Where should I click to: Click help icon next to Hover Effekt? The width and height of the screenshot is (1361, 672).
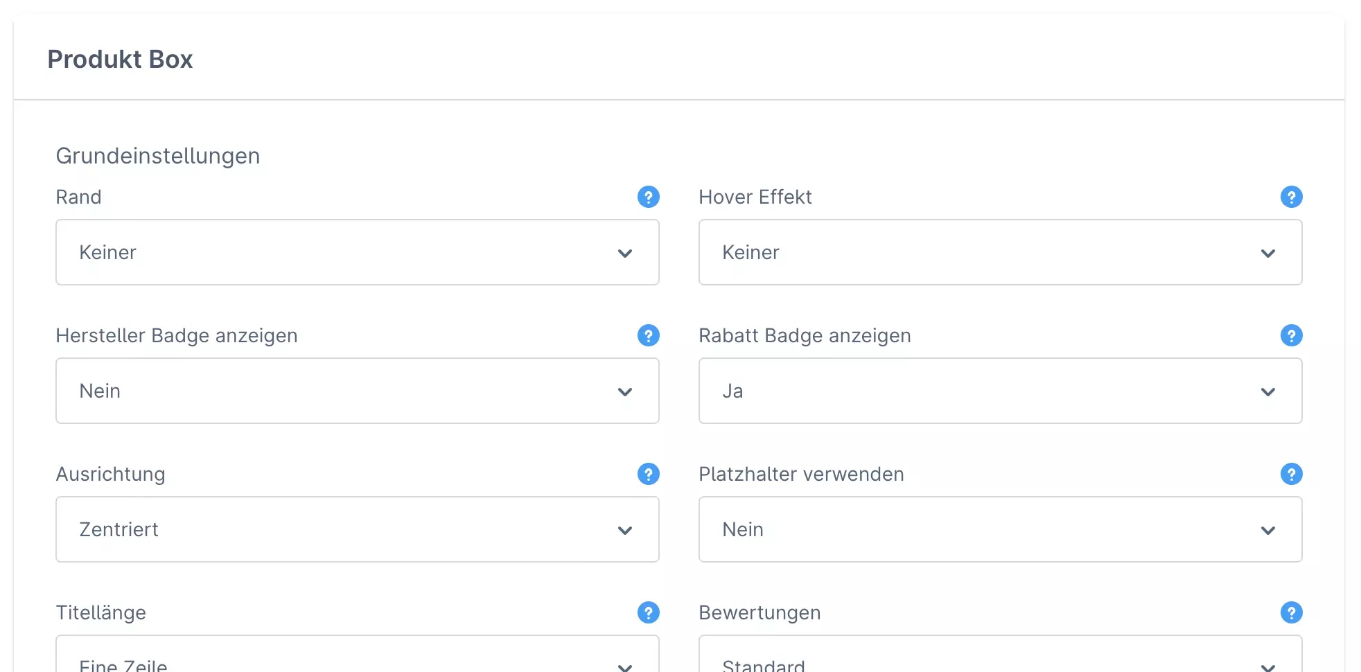(1291, 197)
